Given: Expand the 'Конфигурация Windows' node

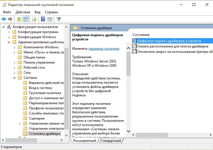Looking at the screenshot, I should click(x=9, y=37).
